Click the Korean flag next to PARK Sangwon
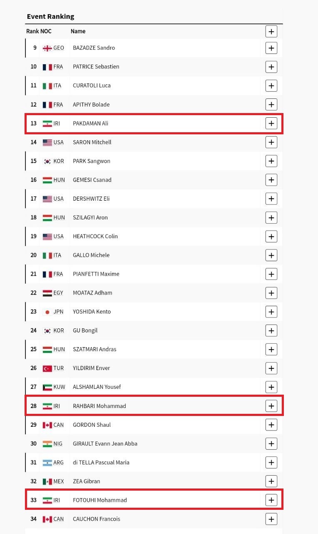 47,161
